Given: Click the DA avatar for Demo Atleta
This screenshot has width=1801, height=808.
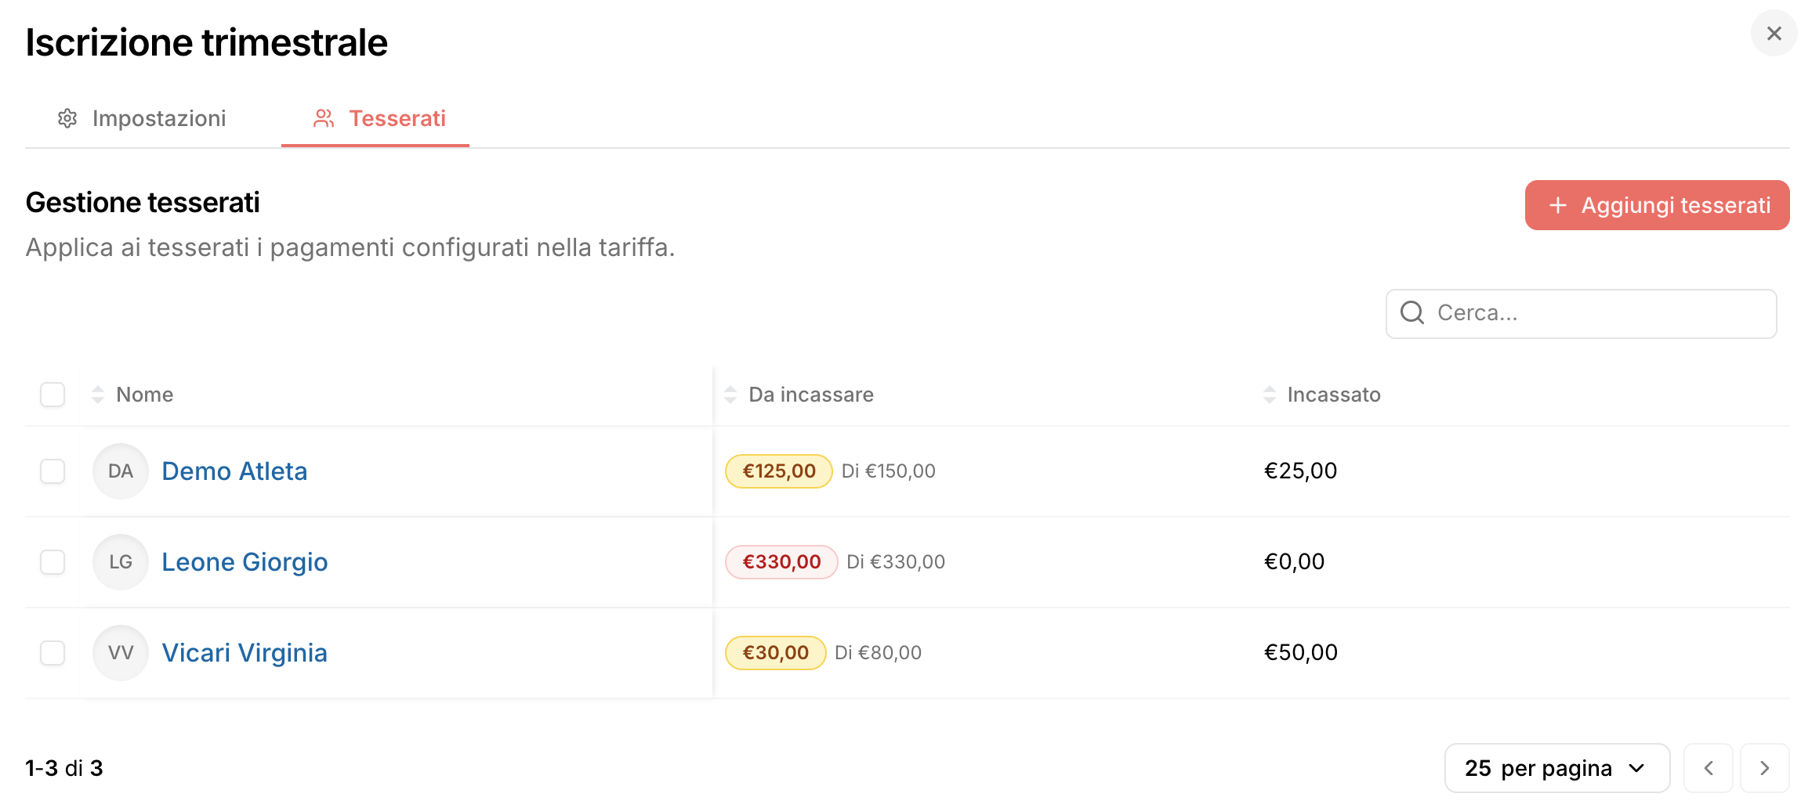Looking at the screenshot, I should coord(121,471).
